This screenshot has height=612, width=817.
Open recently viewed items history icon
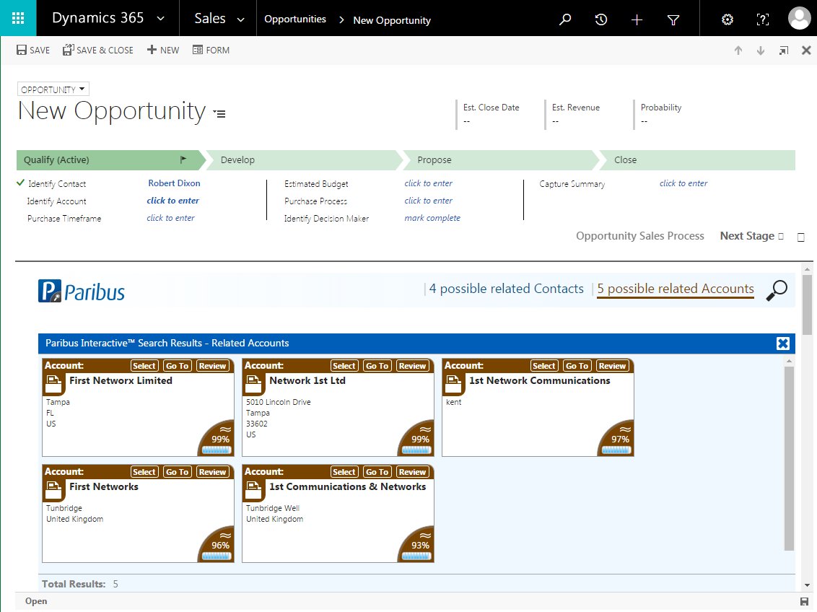pos(600,19)
